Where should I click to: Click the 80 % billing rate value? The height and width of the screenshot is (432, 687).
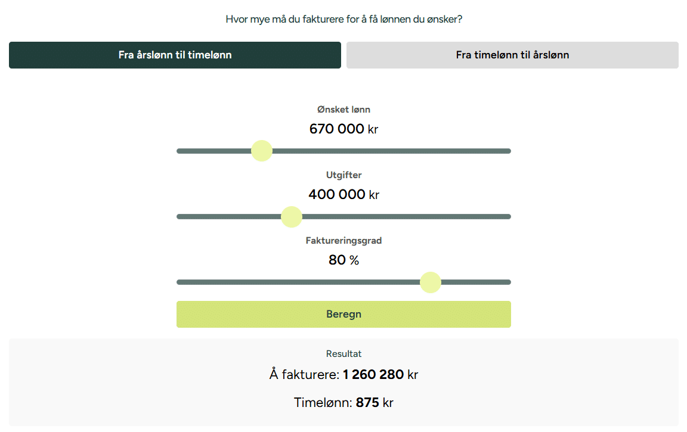click(343, 260)
